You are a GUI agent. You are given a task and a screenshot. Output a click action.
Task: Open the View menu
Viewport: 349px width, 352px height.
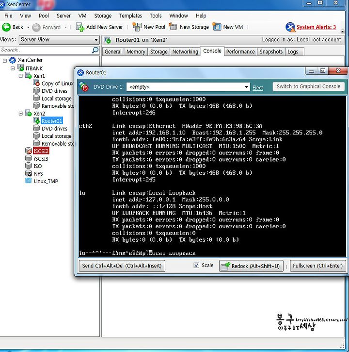pyautogui.click(x=25, y=16)
